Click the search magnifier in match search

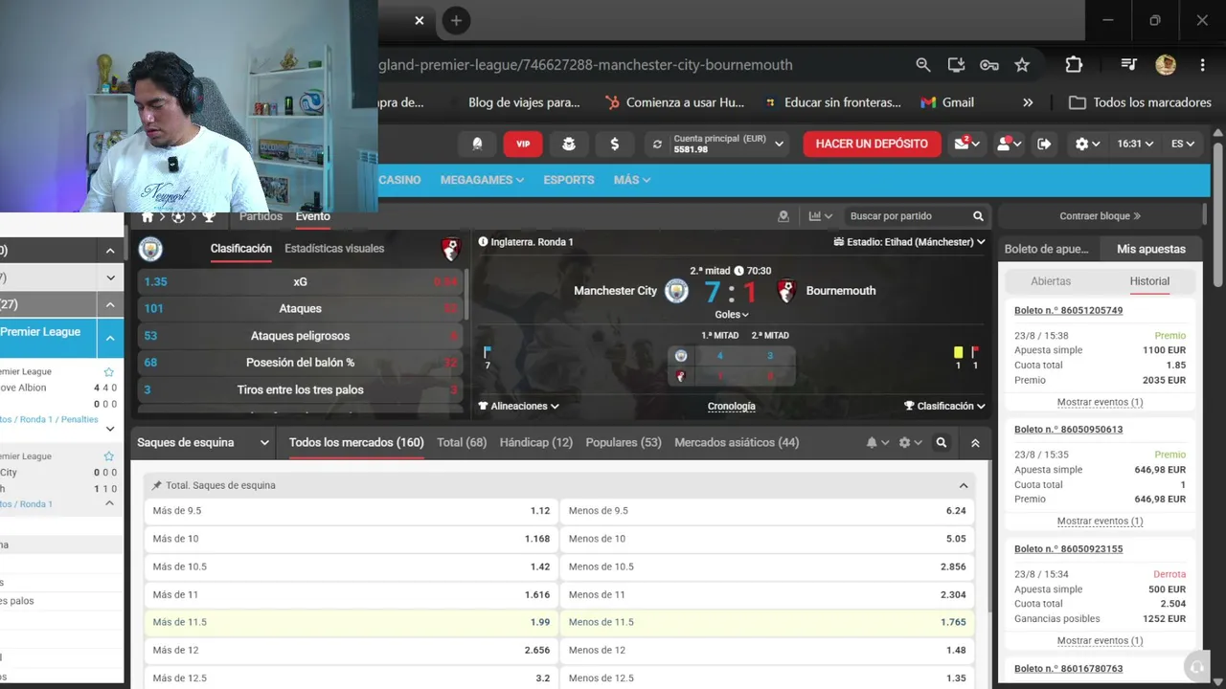[x=978, y=216]
